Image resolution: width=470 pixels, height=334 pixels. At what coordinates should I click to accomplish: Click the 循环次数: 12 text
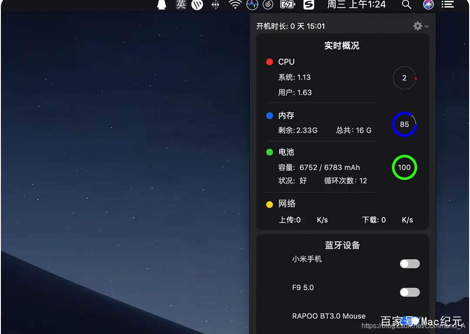coord(345,181)
